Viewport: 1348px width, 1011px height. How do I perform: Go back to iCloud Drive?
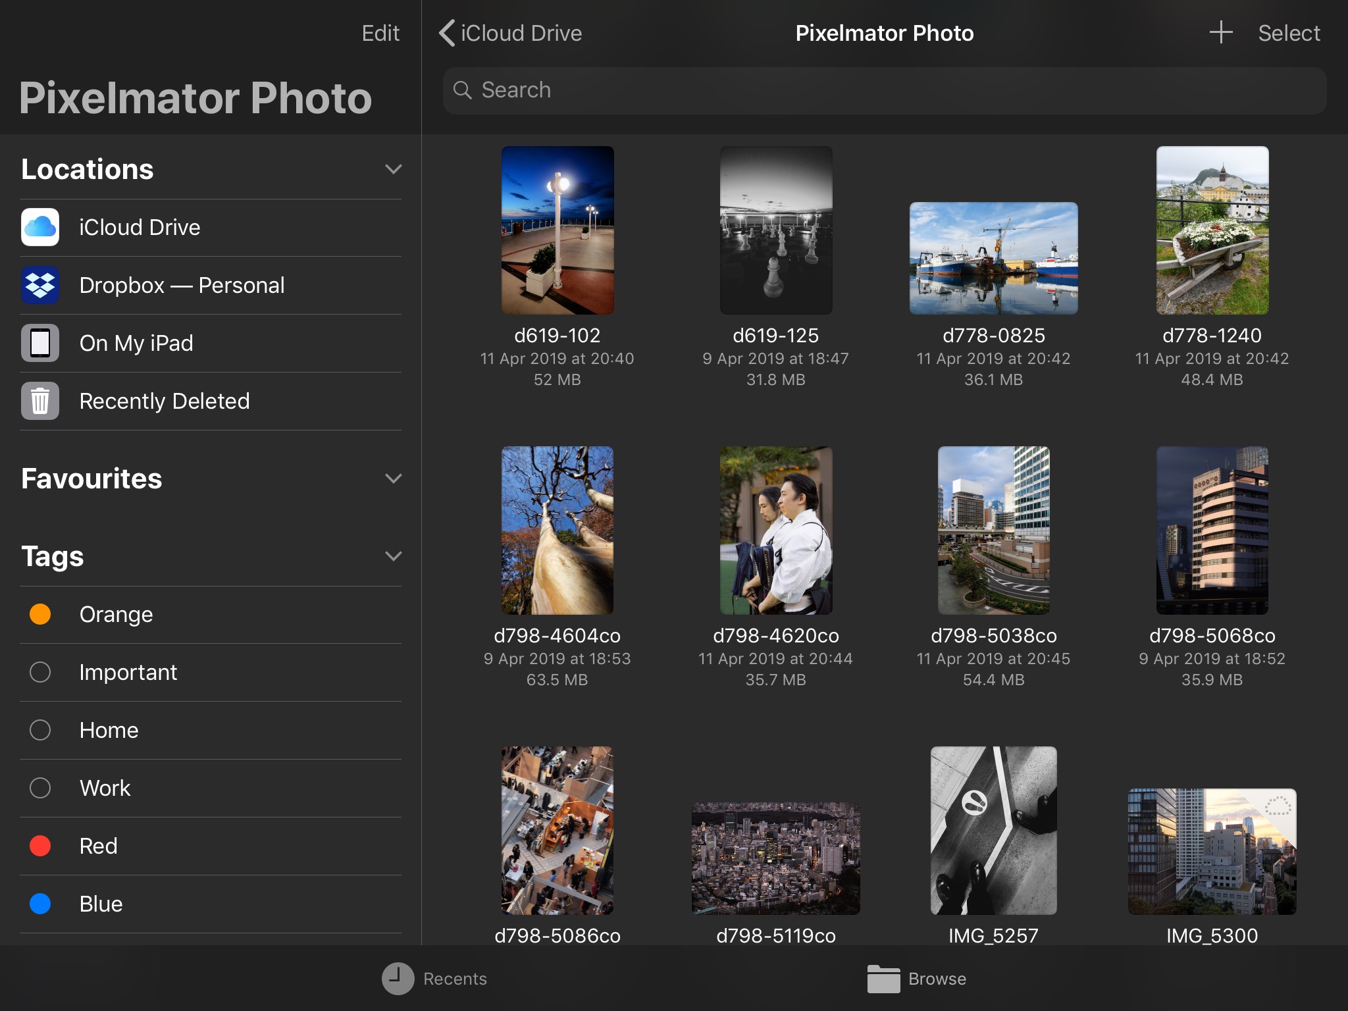point(511,33)
